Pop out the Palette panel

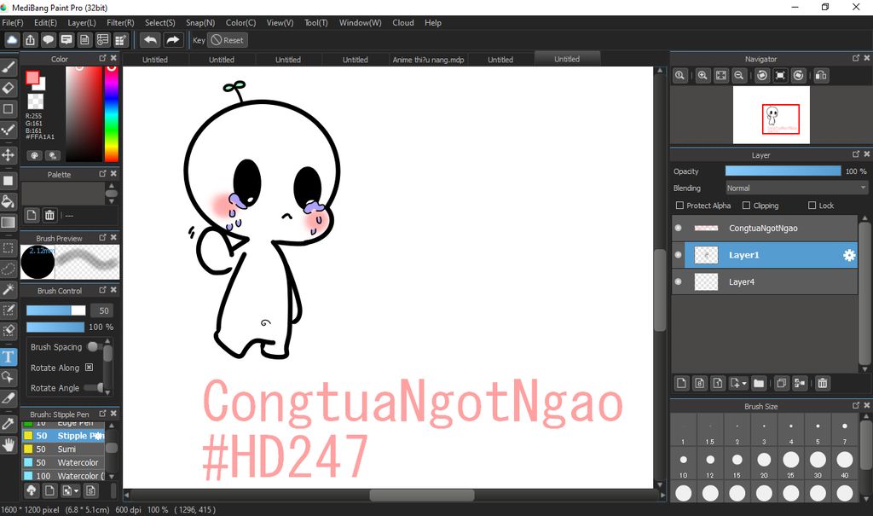pos(102,174)
